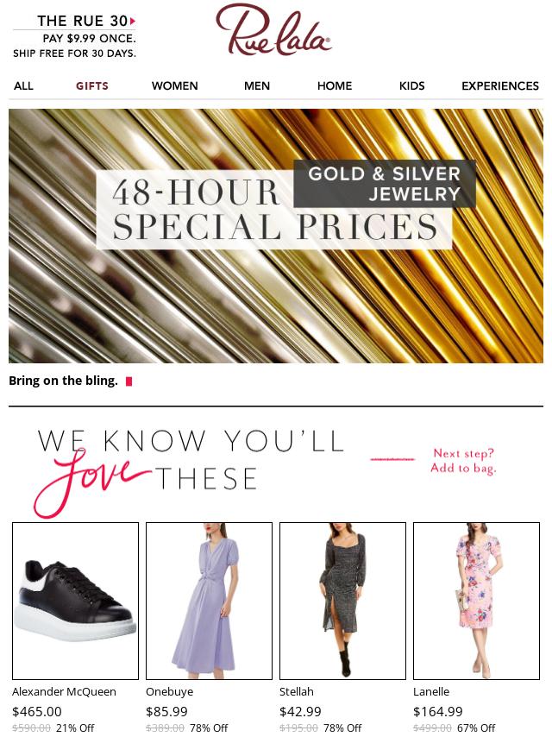The width and height of the screenshot is (552, 737).
Task: Click the Bring on the bling link
Action: (64, 381)
